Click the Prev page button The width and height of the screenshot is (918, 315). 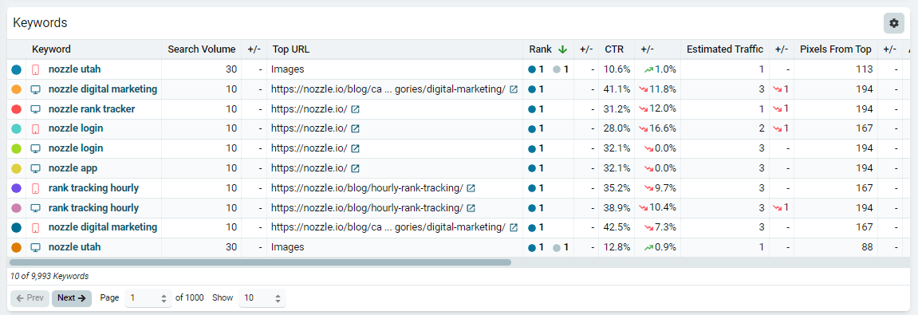(30, 298)
